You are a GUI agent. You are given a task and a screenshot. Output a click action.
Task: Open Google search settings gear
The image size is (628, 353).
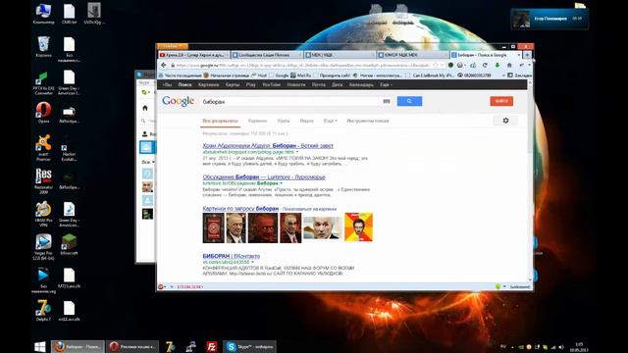(505, 121)
